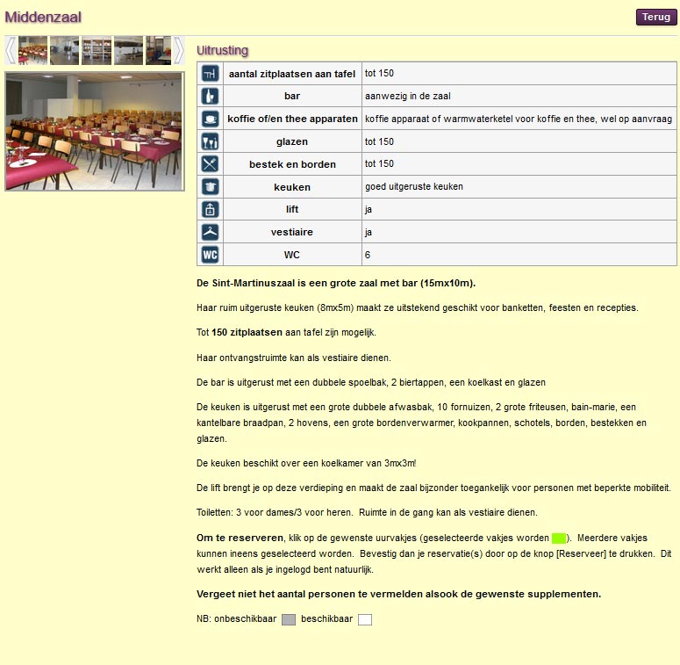Click the Terug button
680x665 pixels.
click(x=656, y=17)
